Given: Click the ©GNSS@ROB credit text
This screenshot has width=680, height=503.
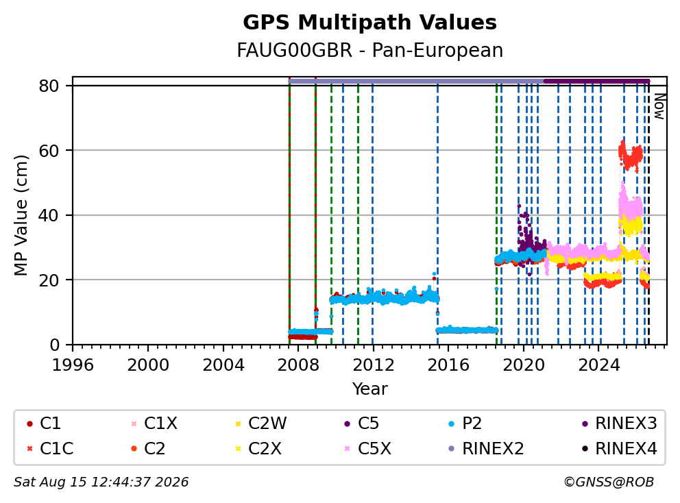Looking at the screenshot, I should 609,482.
